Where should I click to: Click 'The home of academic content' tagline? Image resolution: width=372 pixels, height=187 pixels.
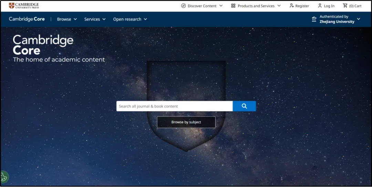click(x=59, y=60)
